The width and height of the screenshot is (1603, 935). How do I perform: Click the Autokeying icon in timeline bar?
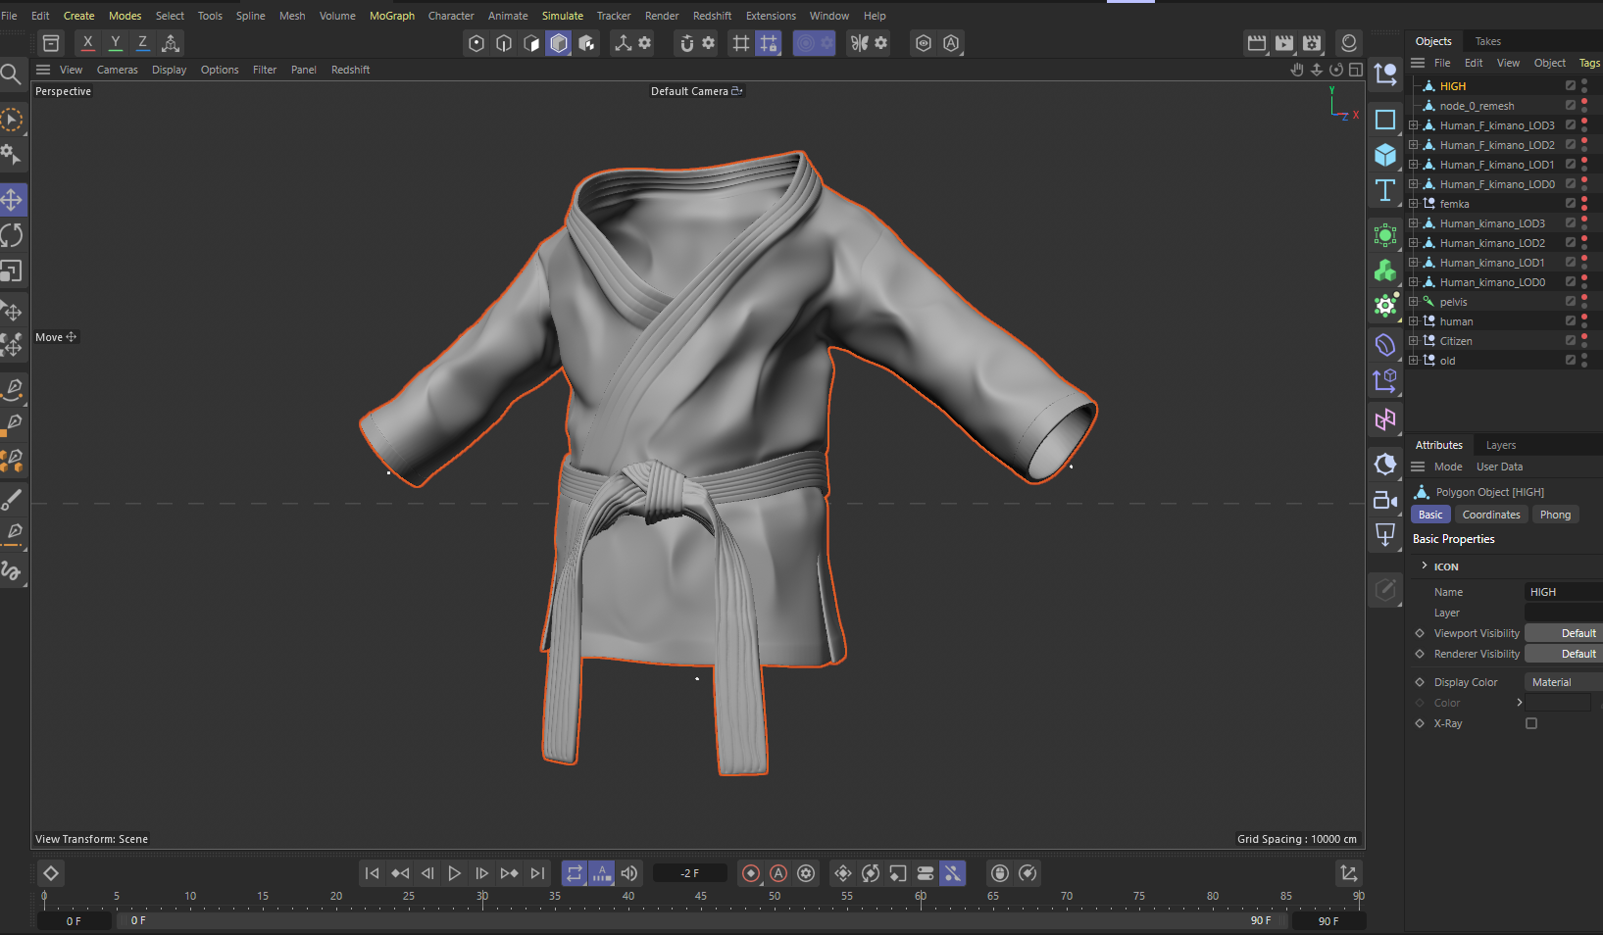pyautogui.click(x=778, y=873)
